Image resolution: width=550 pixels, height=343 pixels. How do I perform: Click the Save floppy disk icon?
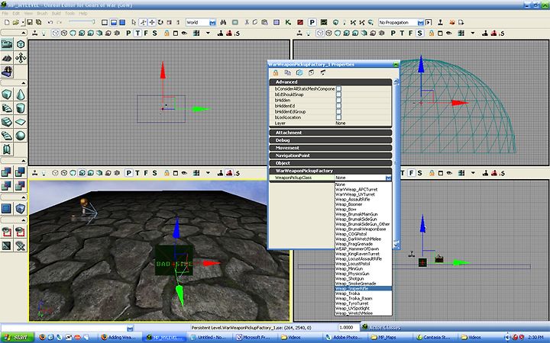coord(30,22)
